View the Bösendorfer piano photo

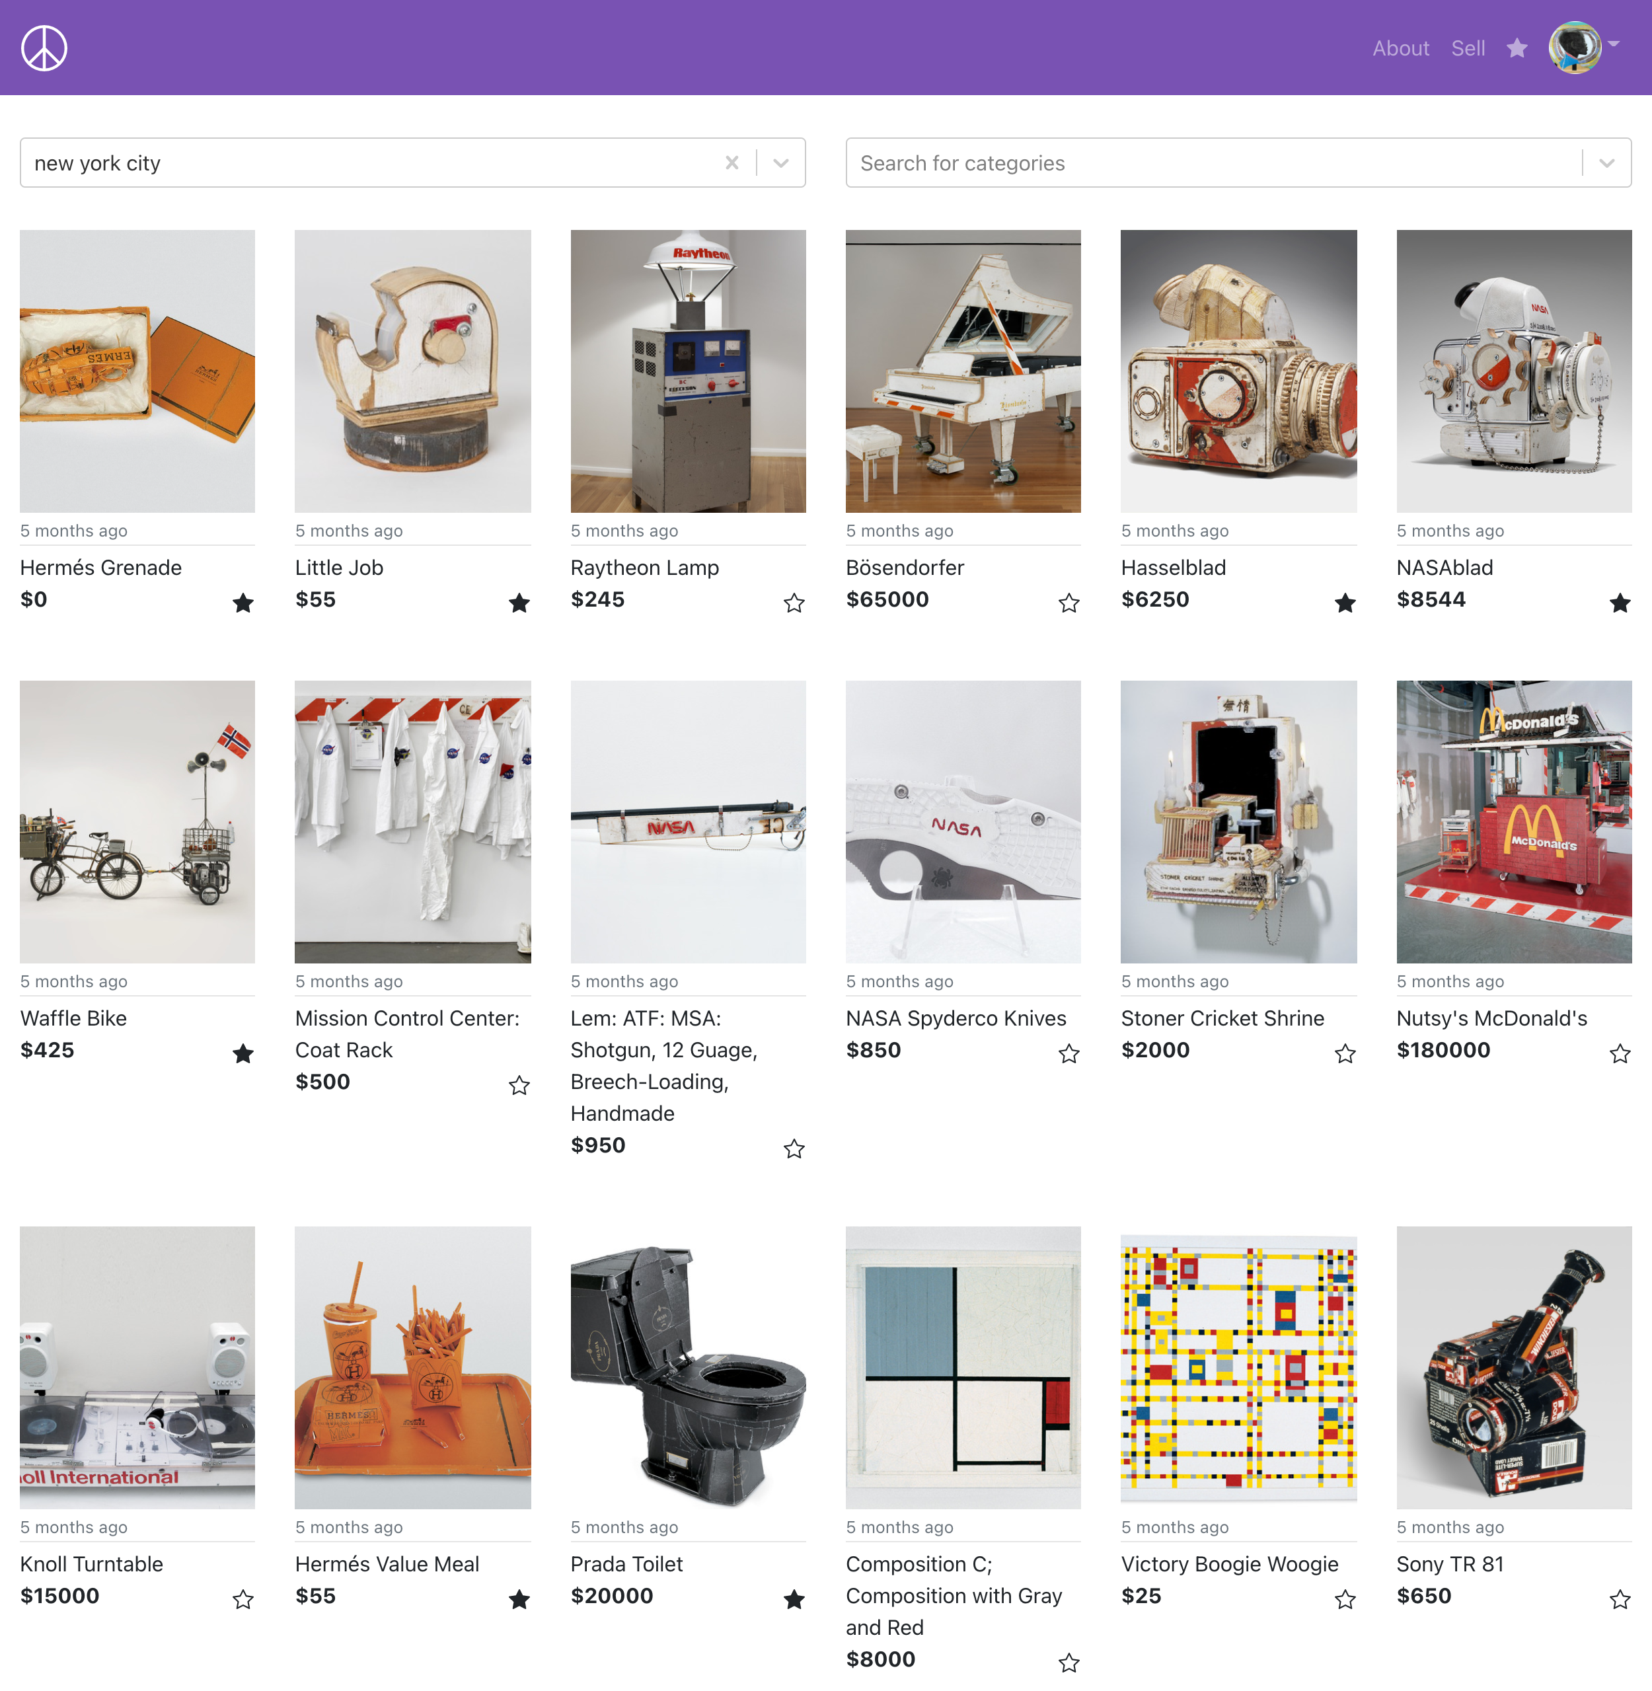(x=963, y=371)
